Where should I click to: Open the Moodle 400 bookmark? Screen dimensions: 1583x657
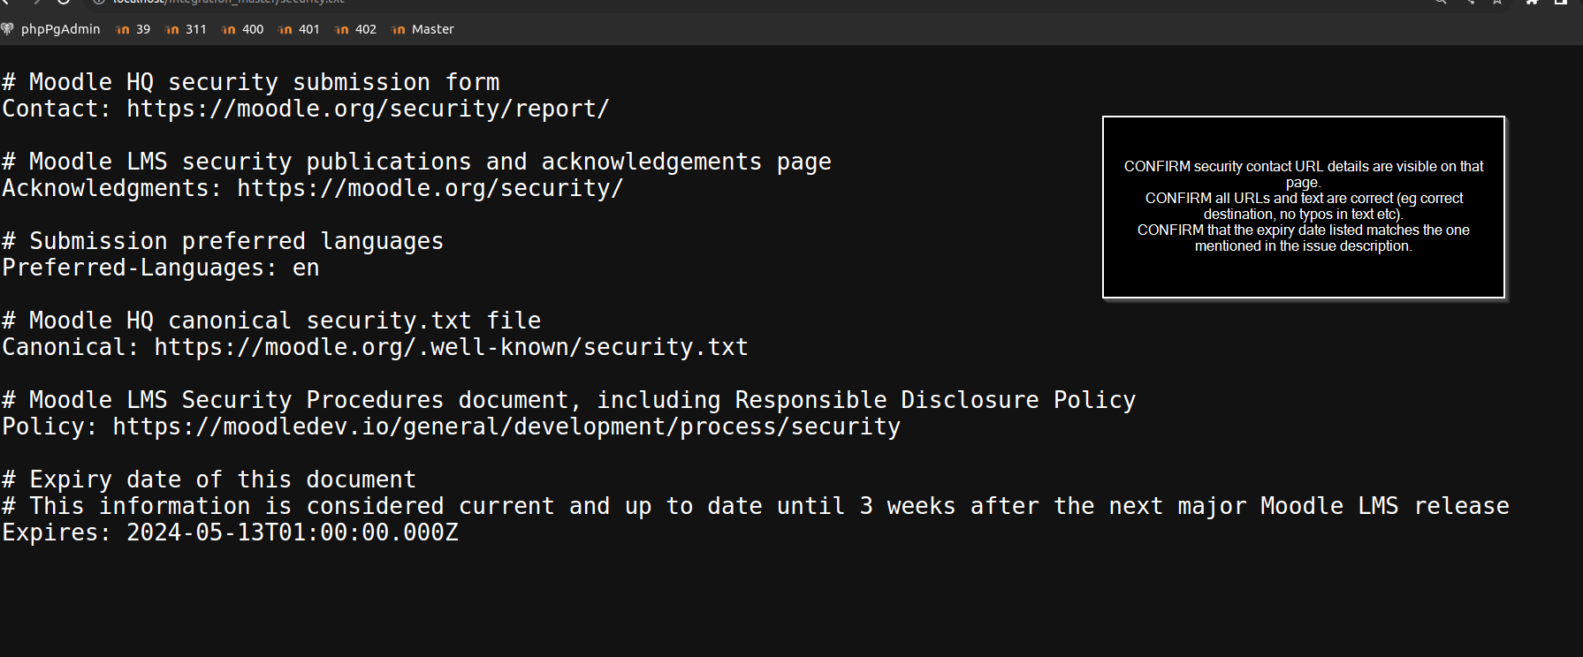pos(243,29)
